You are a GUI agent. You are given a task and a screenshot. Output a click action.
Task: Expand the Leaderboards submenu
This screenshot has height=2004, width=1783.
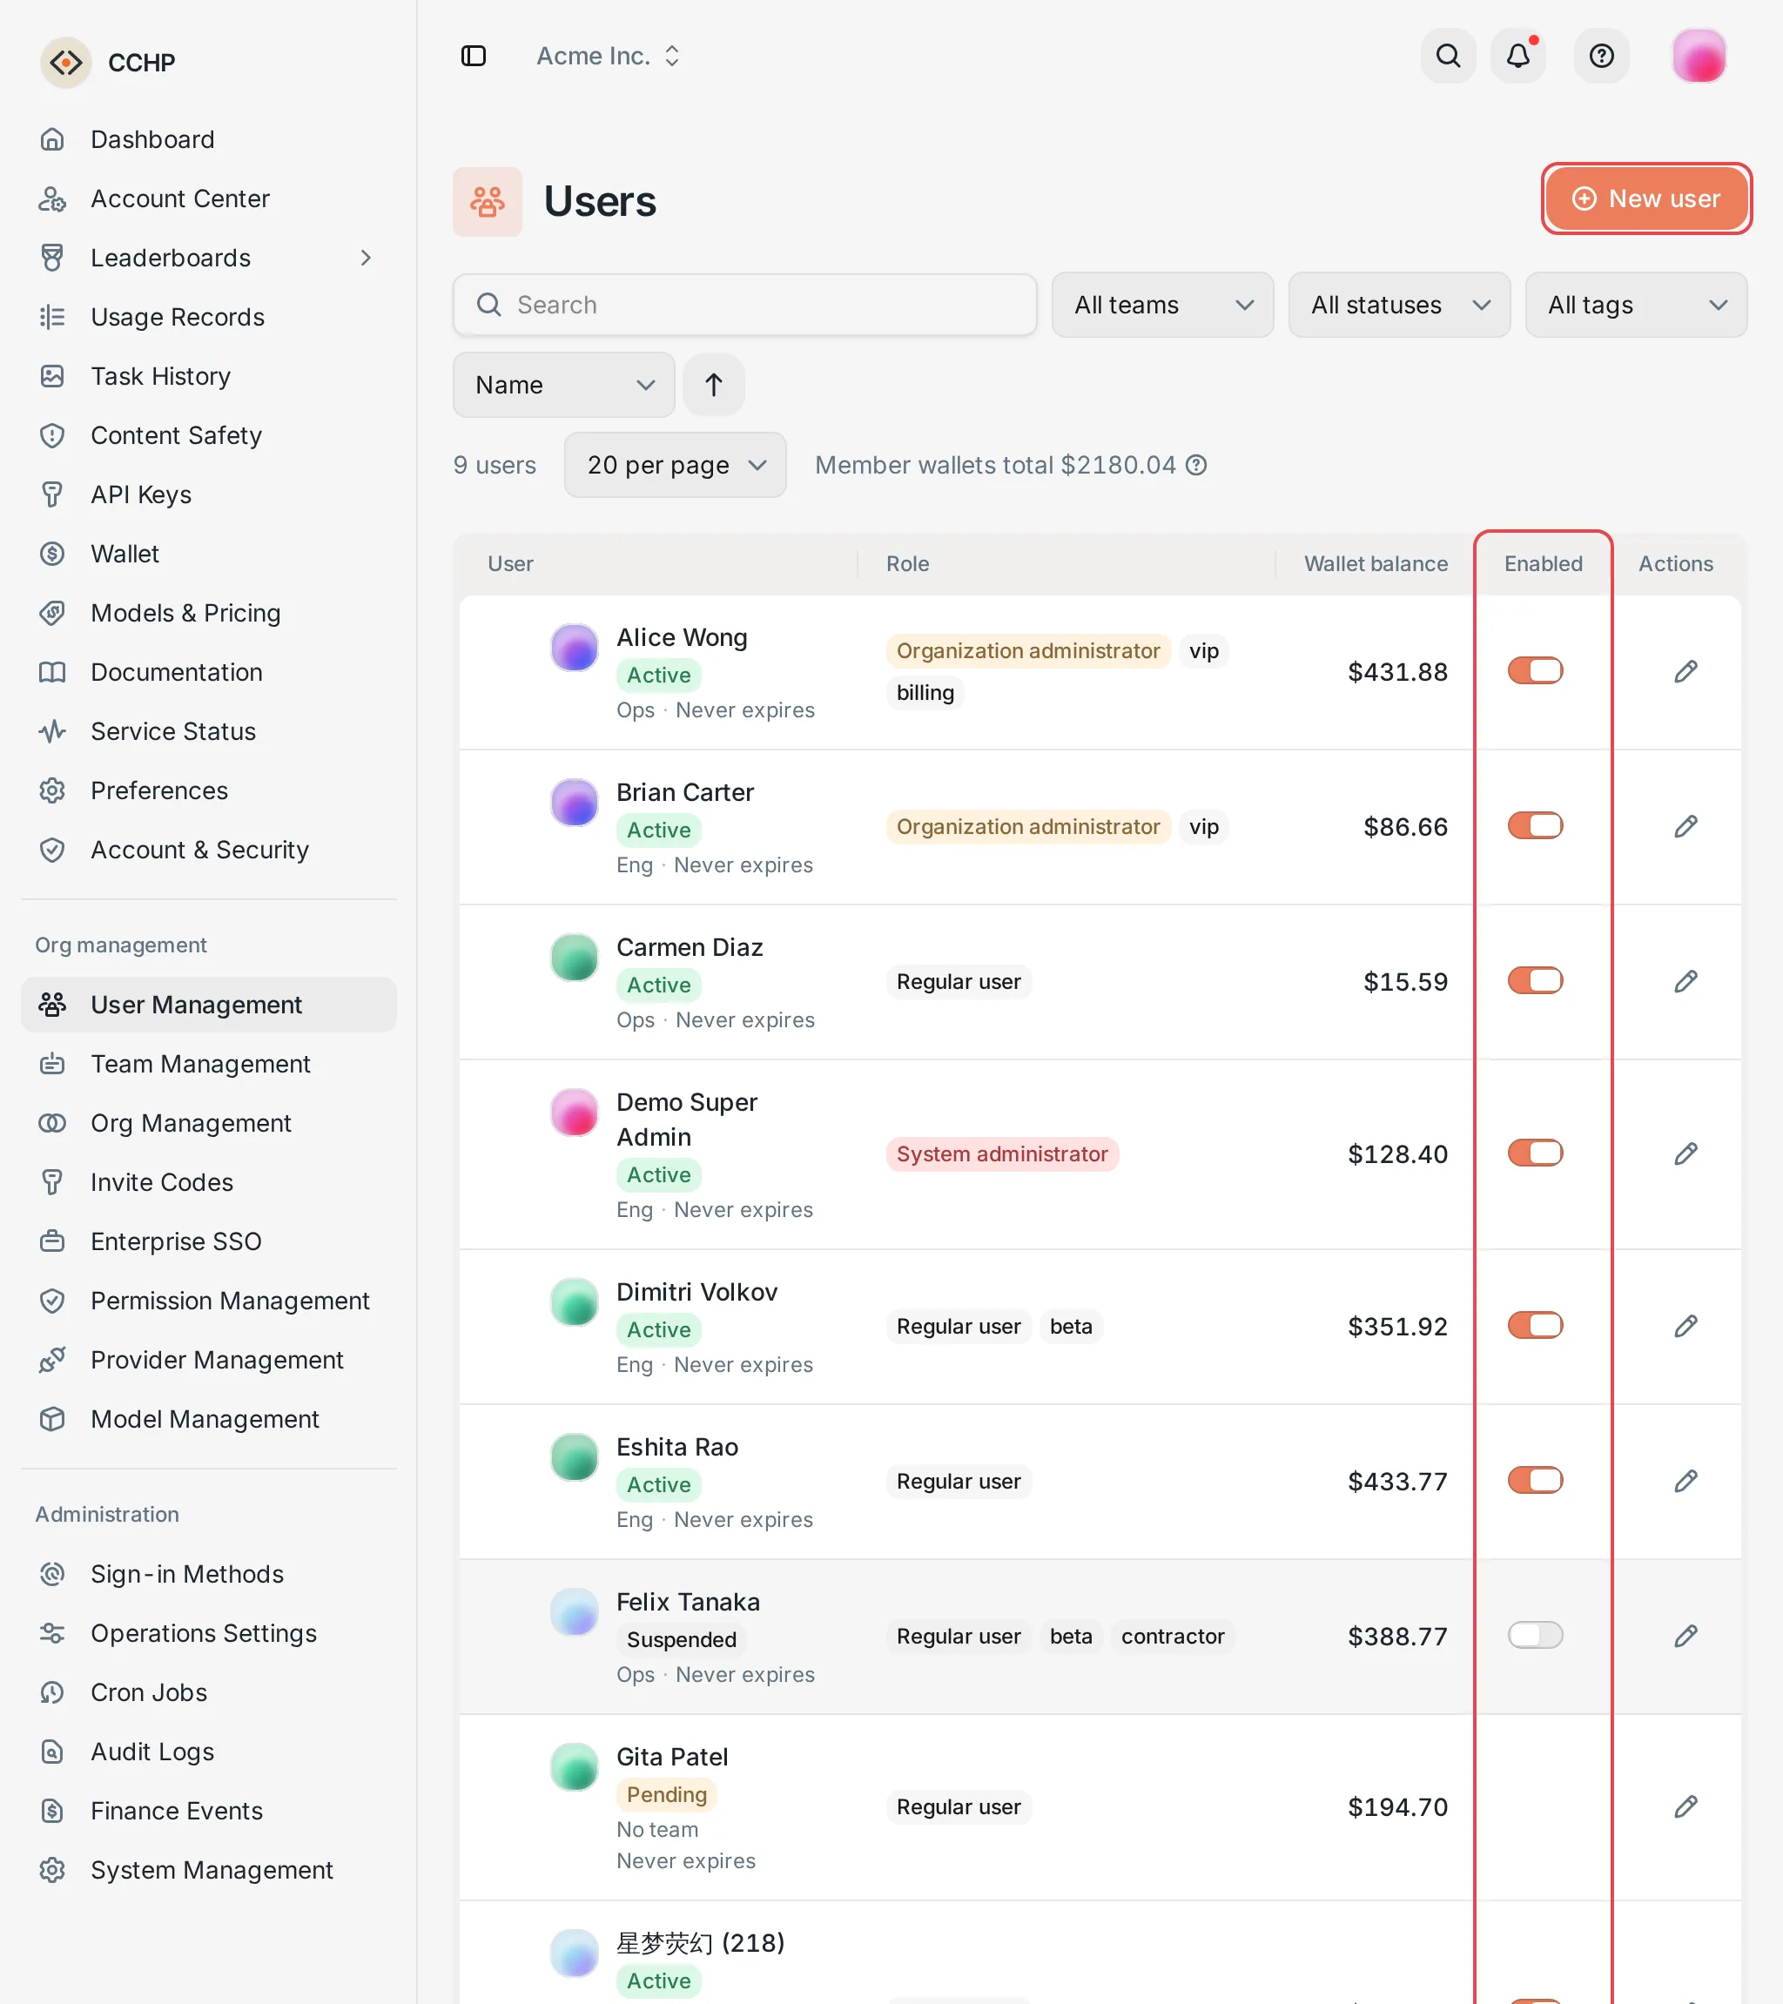(x=366, y=258)
